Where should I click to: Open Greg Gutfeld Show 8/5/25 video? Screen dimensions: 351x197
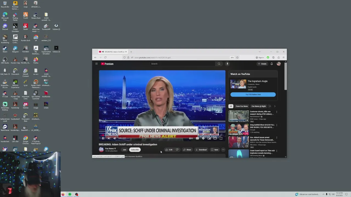point(239,129)
